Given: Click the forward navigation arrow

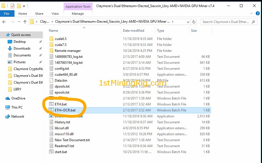Looking at the screenshot, I should [12, 22].
